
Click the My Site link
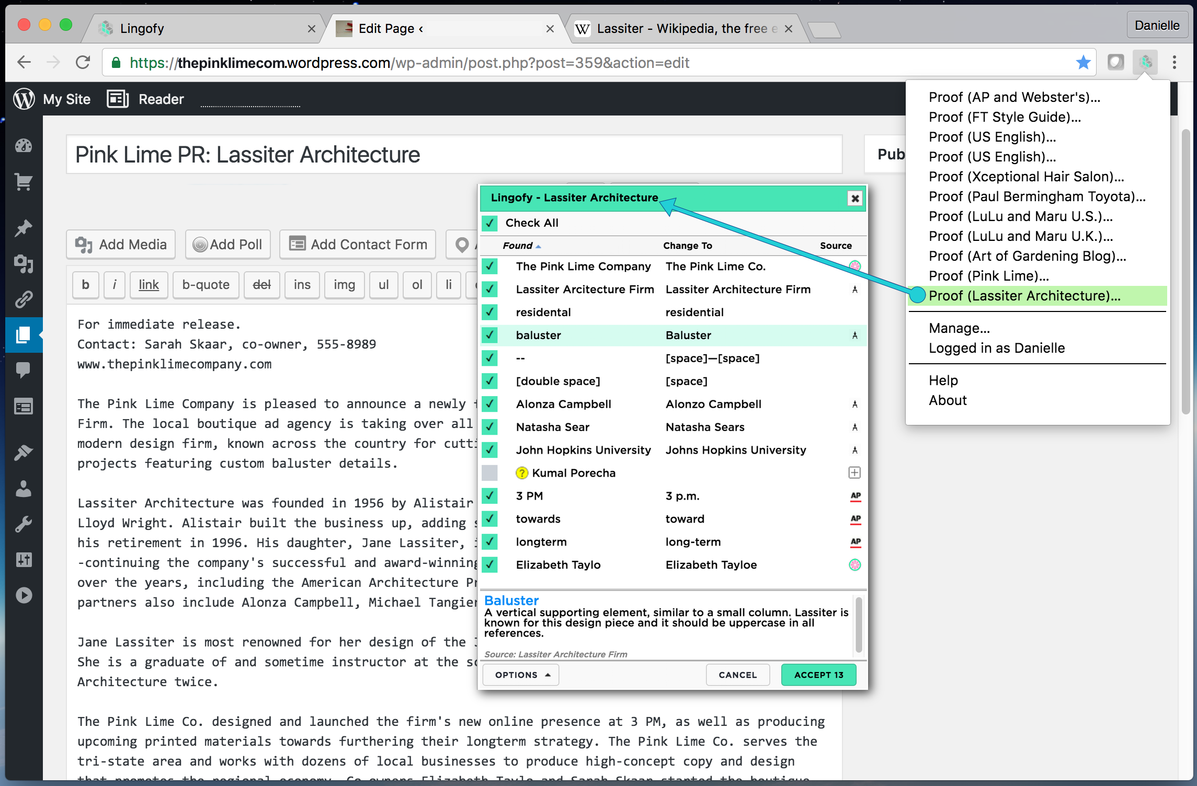[x=66, y=99]
